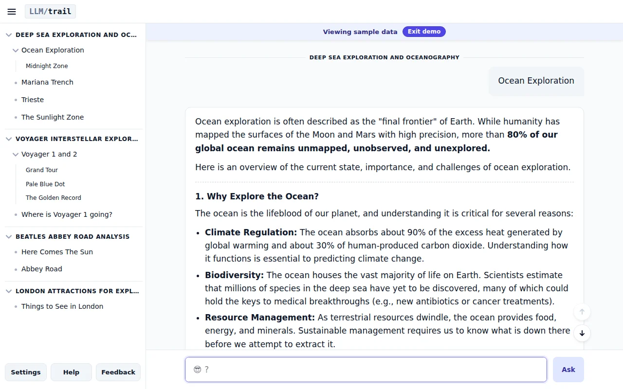623x389 pixels.
Task: Click Voyager Interstellar Exploration section title
Action: [x=77, y=139]
